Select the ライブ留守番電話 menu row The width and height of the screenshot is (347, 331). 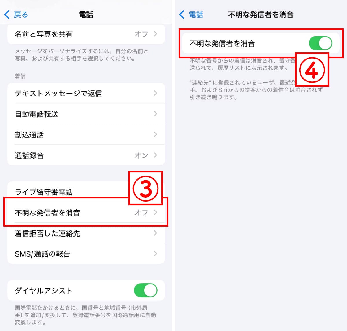[86, 192]
